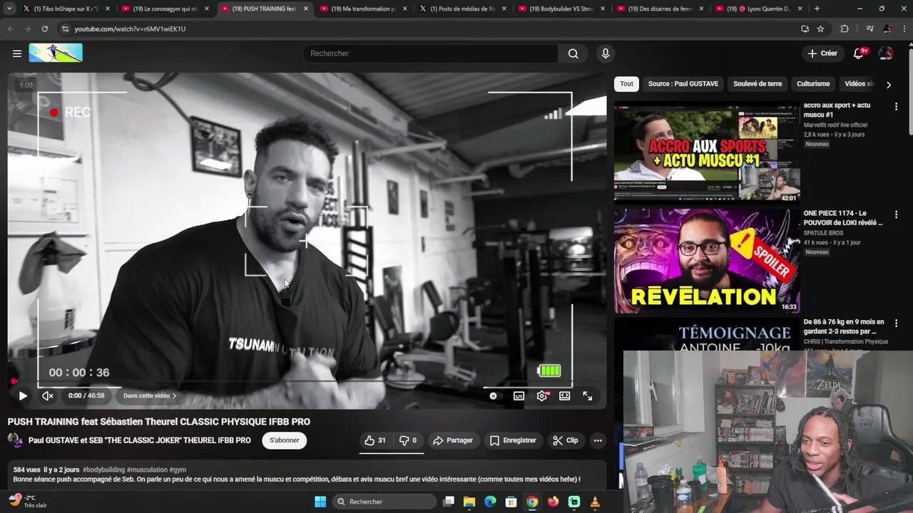Click the search magnifier button

click(x=573, y=53)
